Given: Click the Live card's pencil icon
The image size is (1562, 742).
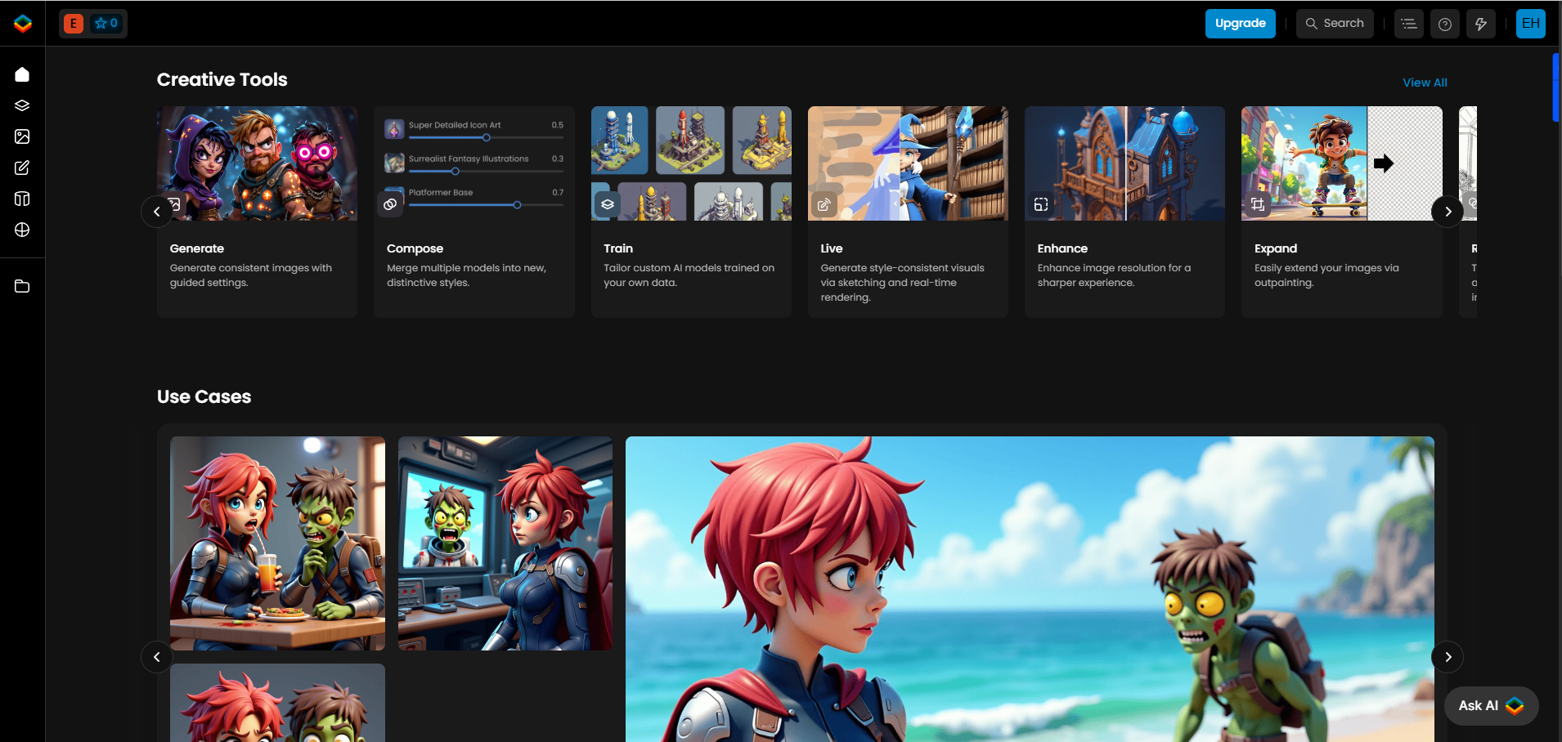Looking at the screenshot, I should [x=824, y=204].
